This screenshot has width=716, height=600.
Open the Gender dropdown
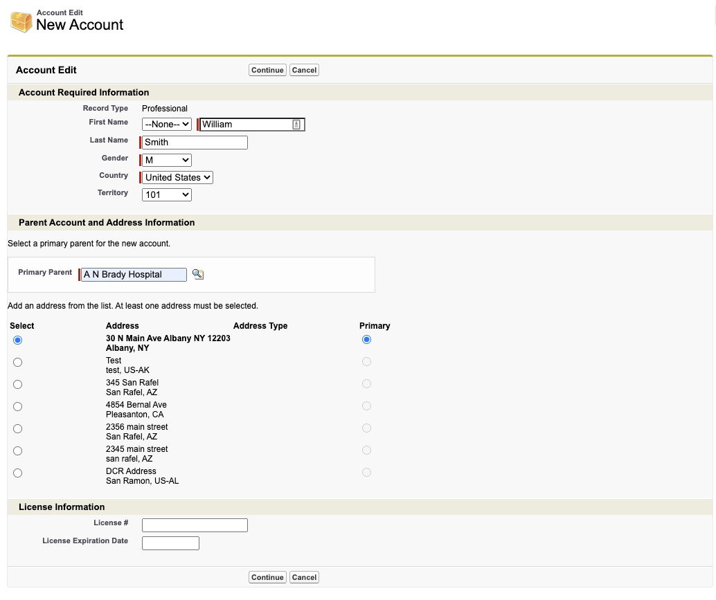(x=166, y=160)
